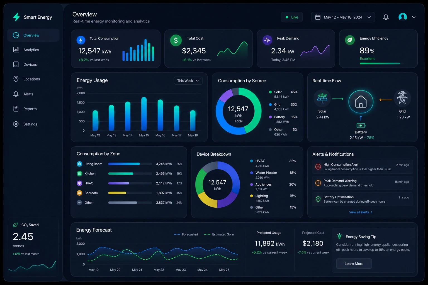The width and height of the screenshot is (428, 285).
Task: Click the Alerts bell icon in sidebar
Action: coord(16,94)
